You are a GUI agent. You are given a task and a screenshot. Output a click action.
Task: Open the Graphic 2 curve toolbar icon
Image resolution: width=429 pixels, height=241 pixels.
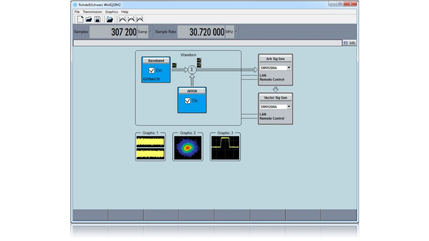[x=131, y=19]
